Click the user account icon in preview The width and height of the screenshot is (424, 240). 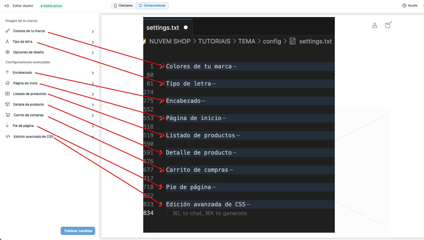375,25
